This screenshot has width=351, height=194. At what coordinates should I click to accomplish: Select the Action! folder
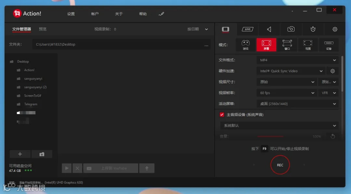[x=29, y=70]
